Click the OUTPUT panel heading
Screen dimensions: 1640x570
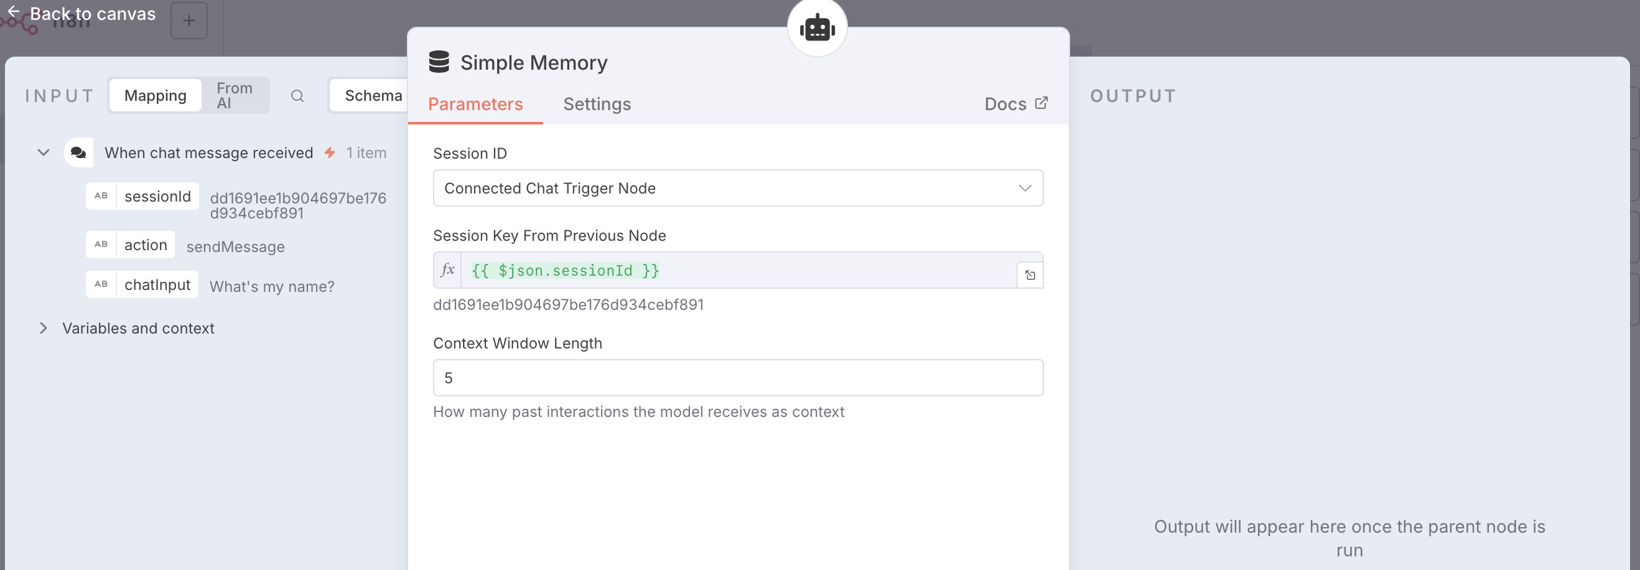click(x=1132, y=96)
